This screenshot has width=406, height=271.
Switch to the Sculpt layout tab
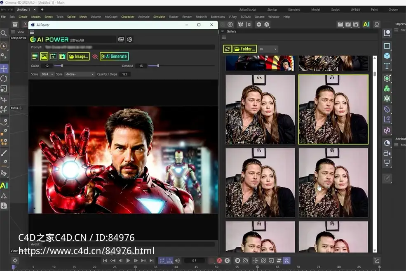click(336, 9)
